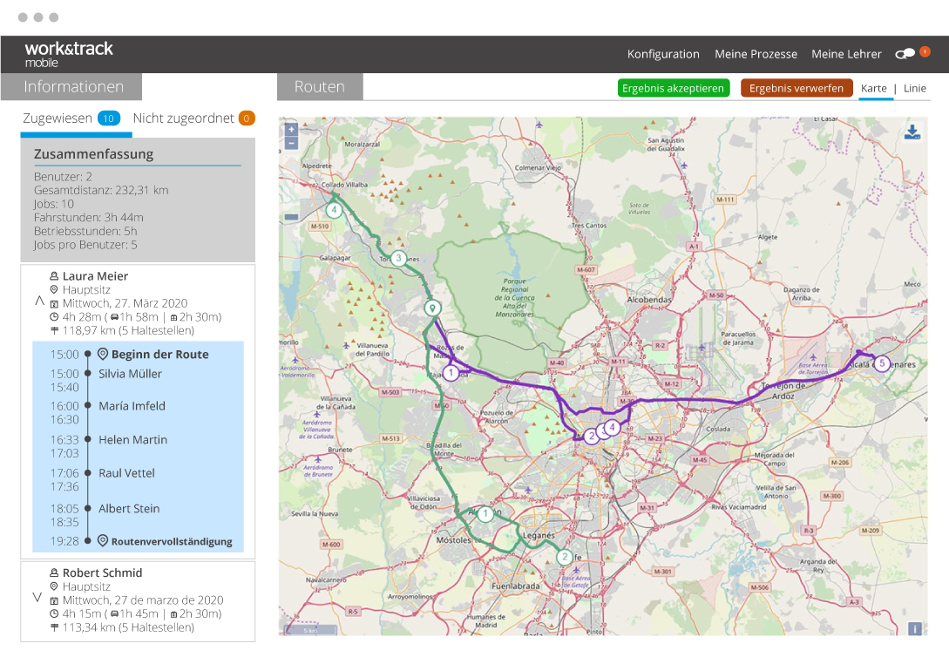Click the user icon beside Robert Schmid
949x657 pixels.
(x=54, y=572)
